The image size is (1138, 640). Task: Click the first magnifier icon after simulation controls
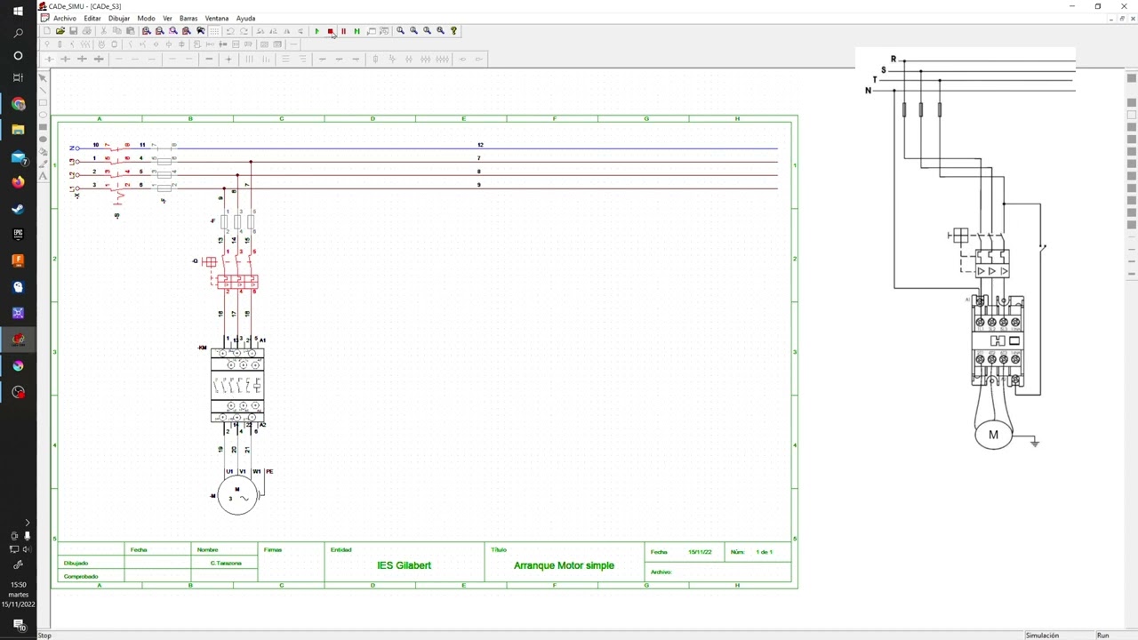pos(400,31)
